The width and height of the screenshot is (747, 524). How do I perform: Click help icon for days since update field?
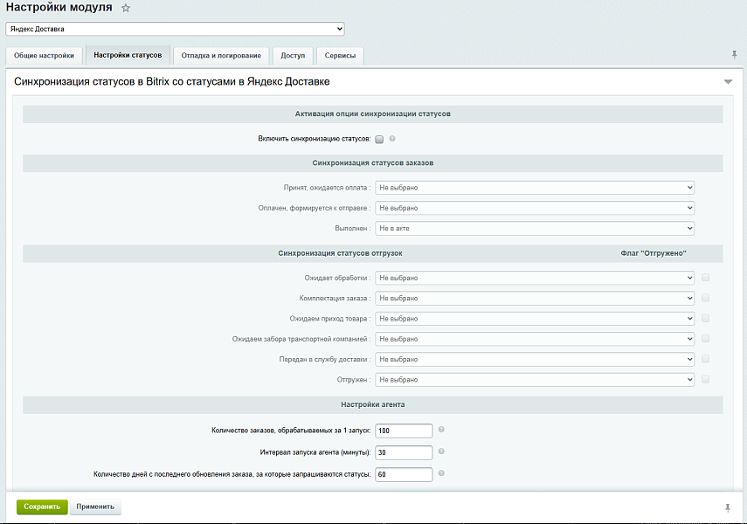[441, 473]
